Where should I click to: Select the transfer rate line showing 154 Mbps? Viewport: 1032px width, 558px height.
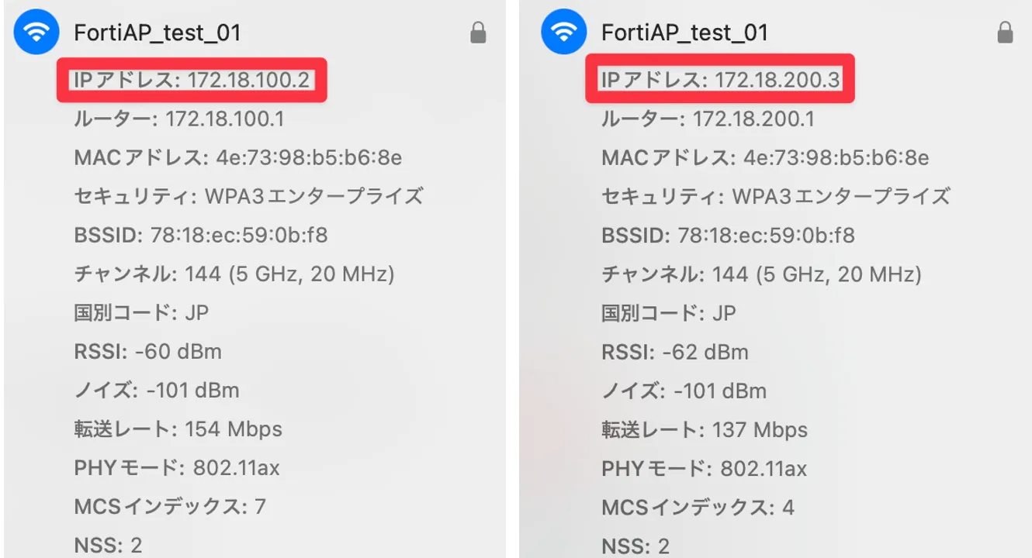(x=178, y=429)
